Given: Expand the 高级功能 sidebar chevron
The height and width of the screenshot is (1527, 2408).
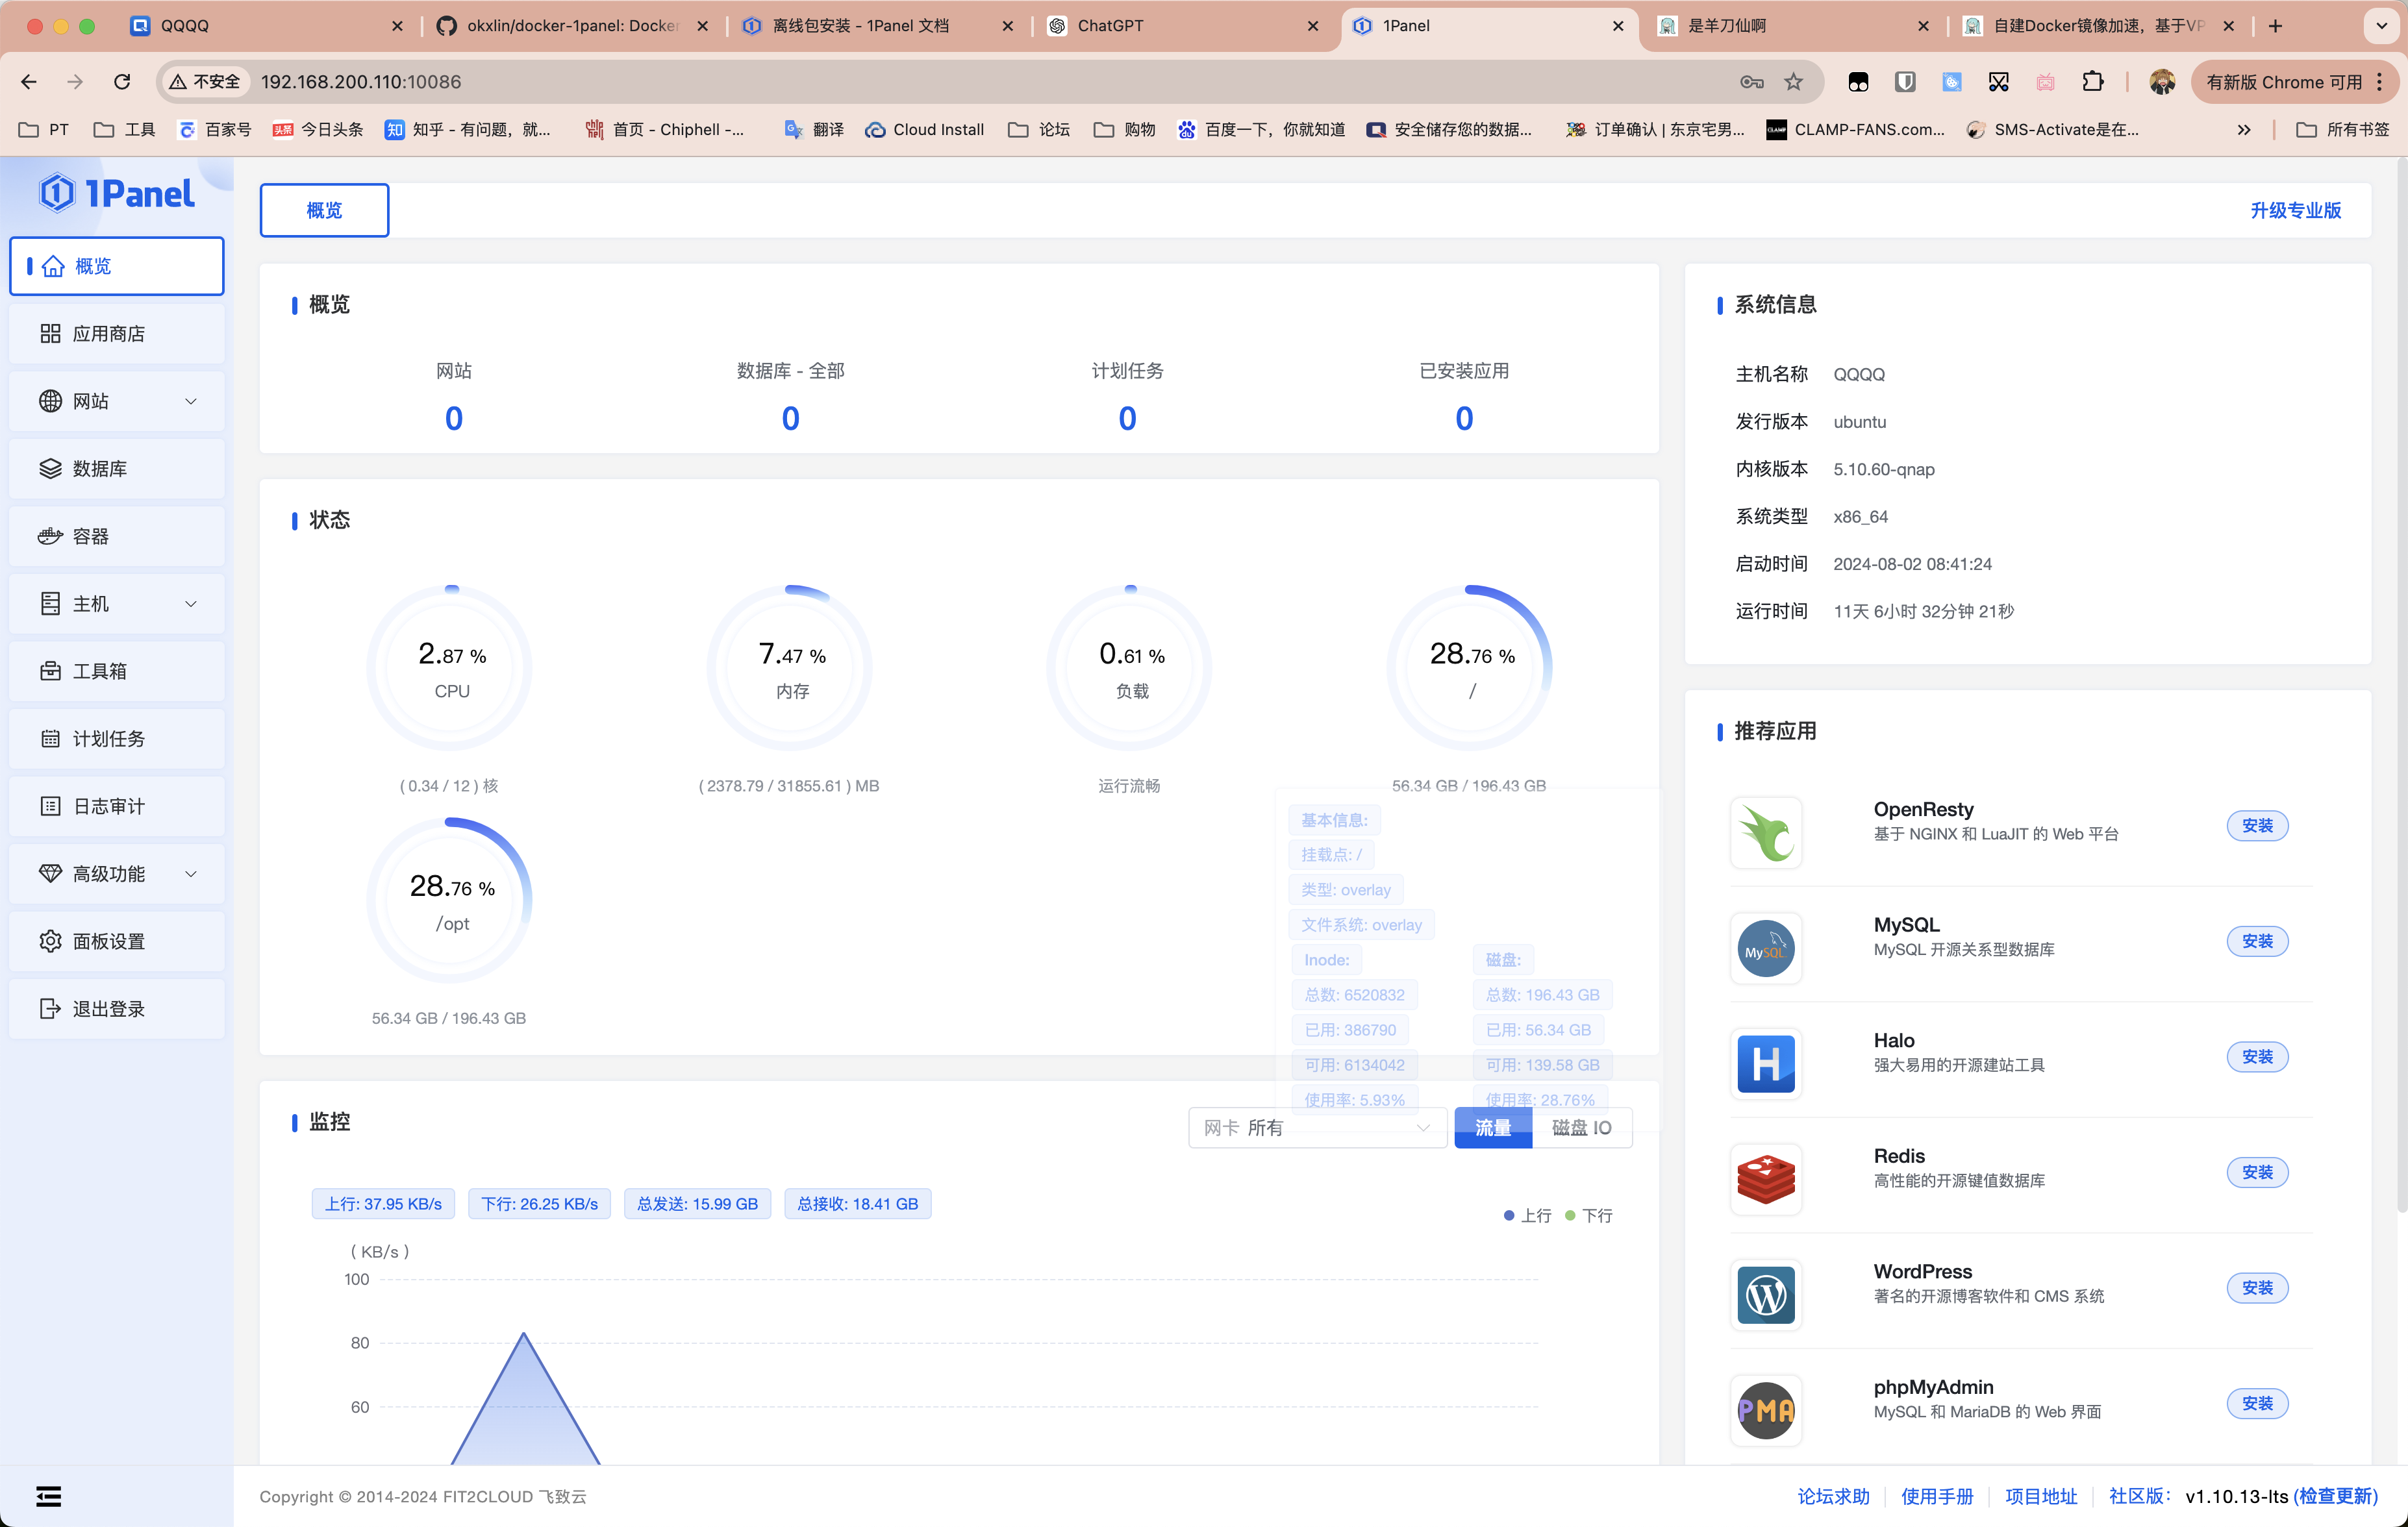Looking at the screenshot, I should (191, 873).
